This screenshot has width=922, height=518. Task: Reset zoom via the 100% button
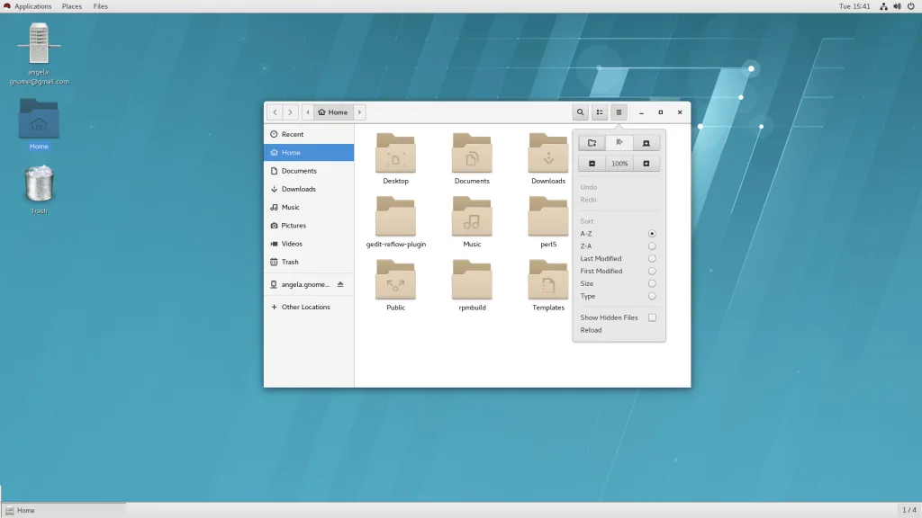click(x=619, y=164)
